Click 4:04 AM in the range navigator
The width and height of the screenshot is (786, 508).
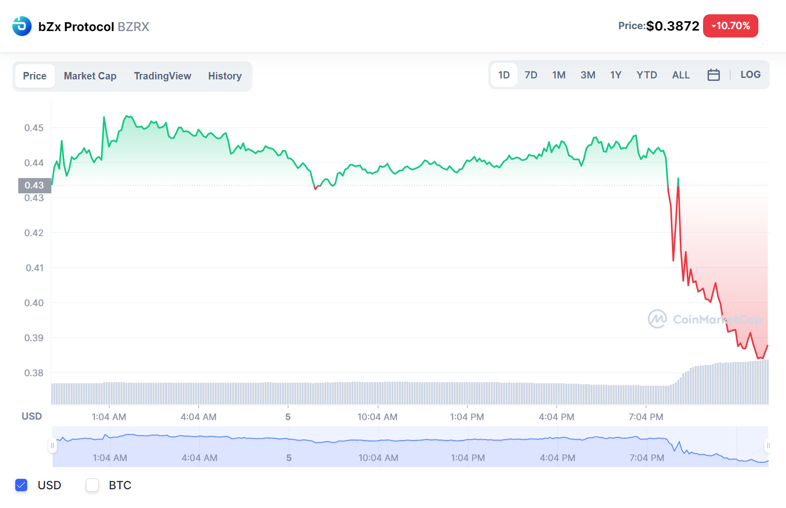pyautogui.click(x=199, y=458)
